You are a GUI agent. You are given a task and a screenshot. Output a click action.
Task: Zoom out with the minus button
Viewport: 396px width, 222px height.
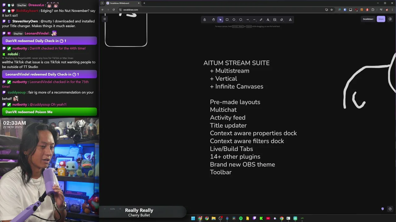[x=105, y=209]
